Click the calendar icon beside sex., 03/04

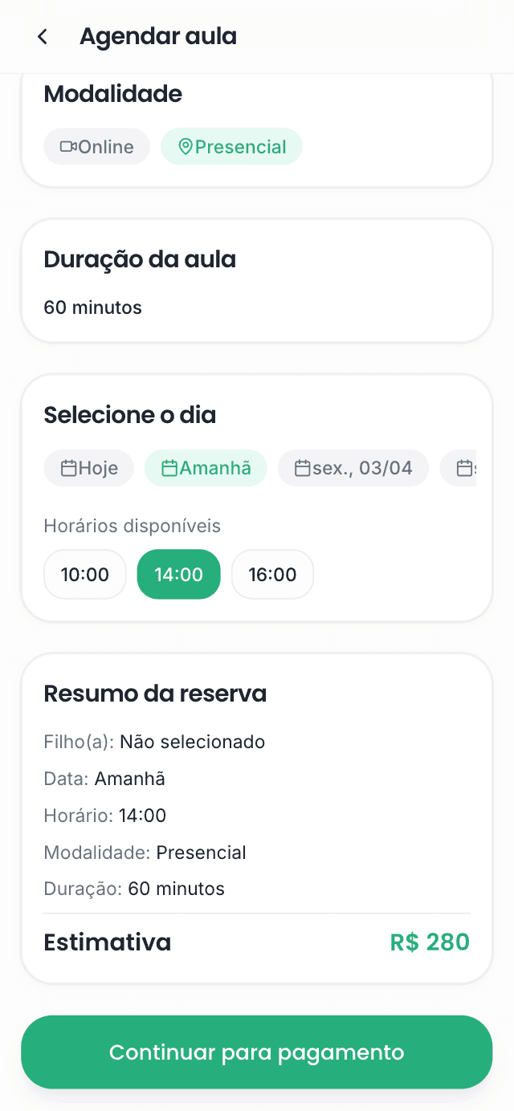point(303,468)
